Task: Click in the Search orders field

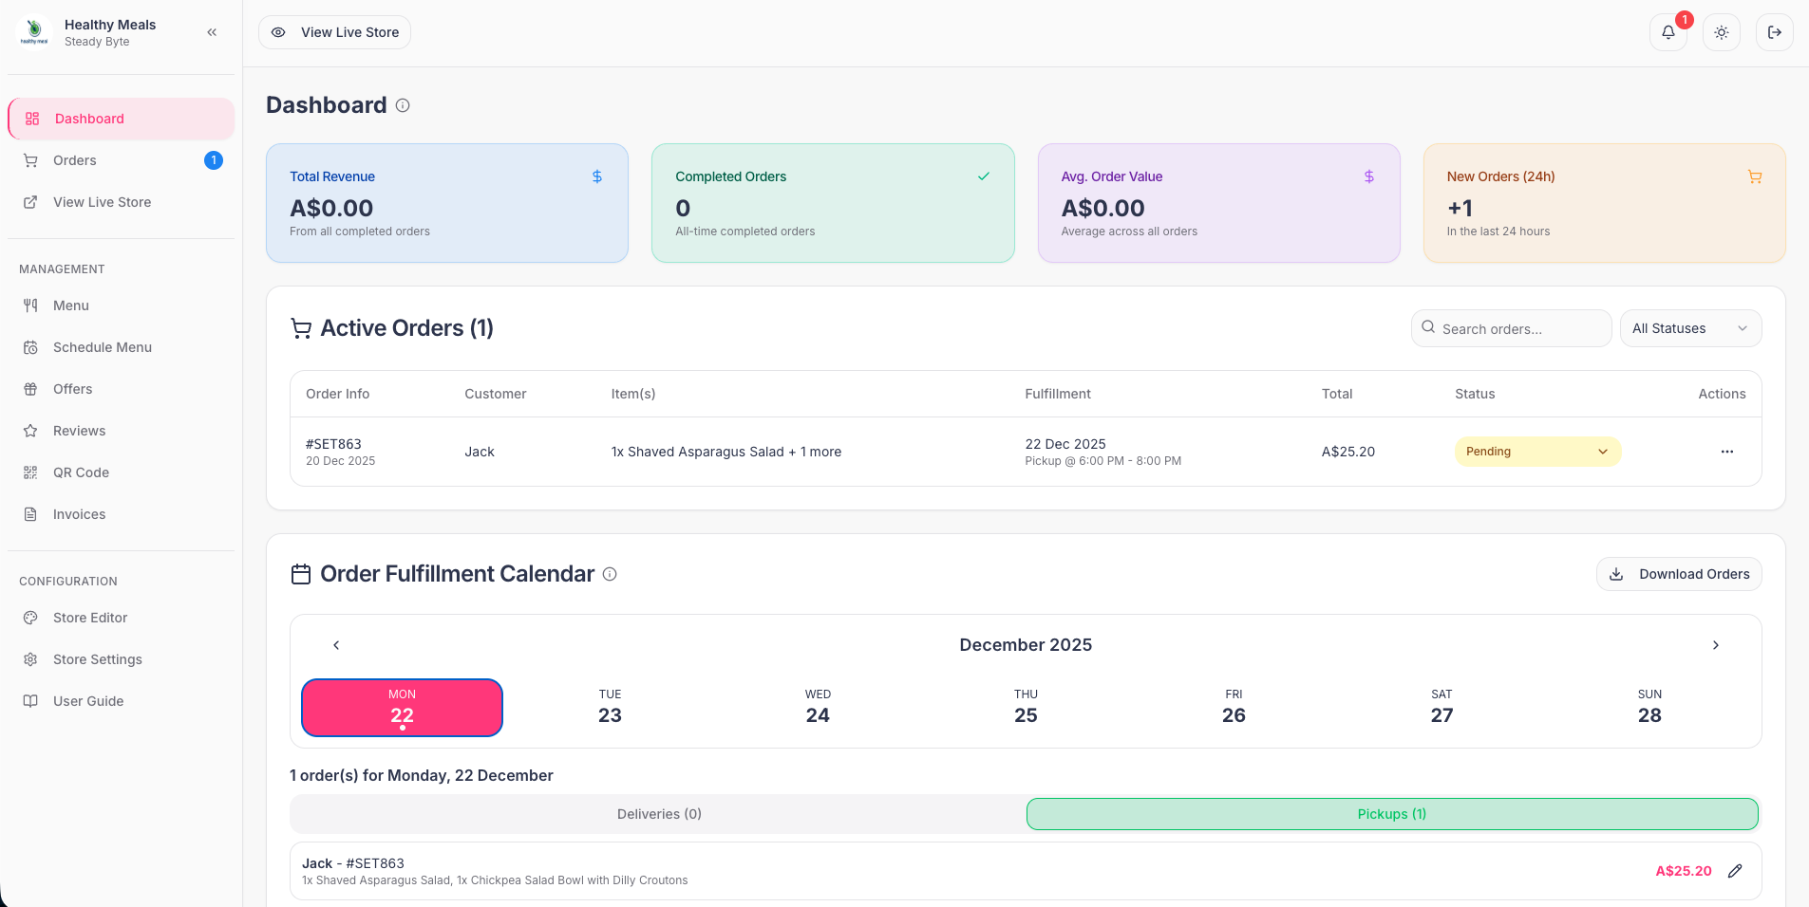Action: coord(1510,327)
